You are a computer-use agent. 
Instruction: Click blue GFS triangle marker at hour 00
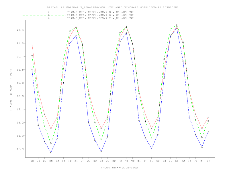32,69
